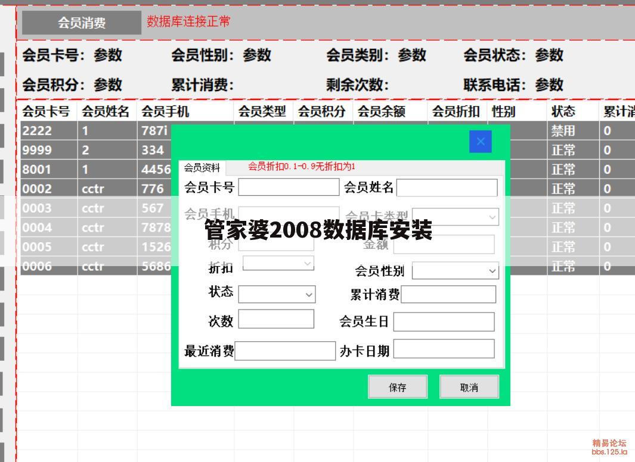Select card number cell 8001

[x=49, y=169]
